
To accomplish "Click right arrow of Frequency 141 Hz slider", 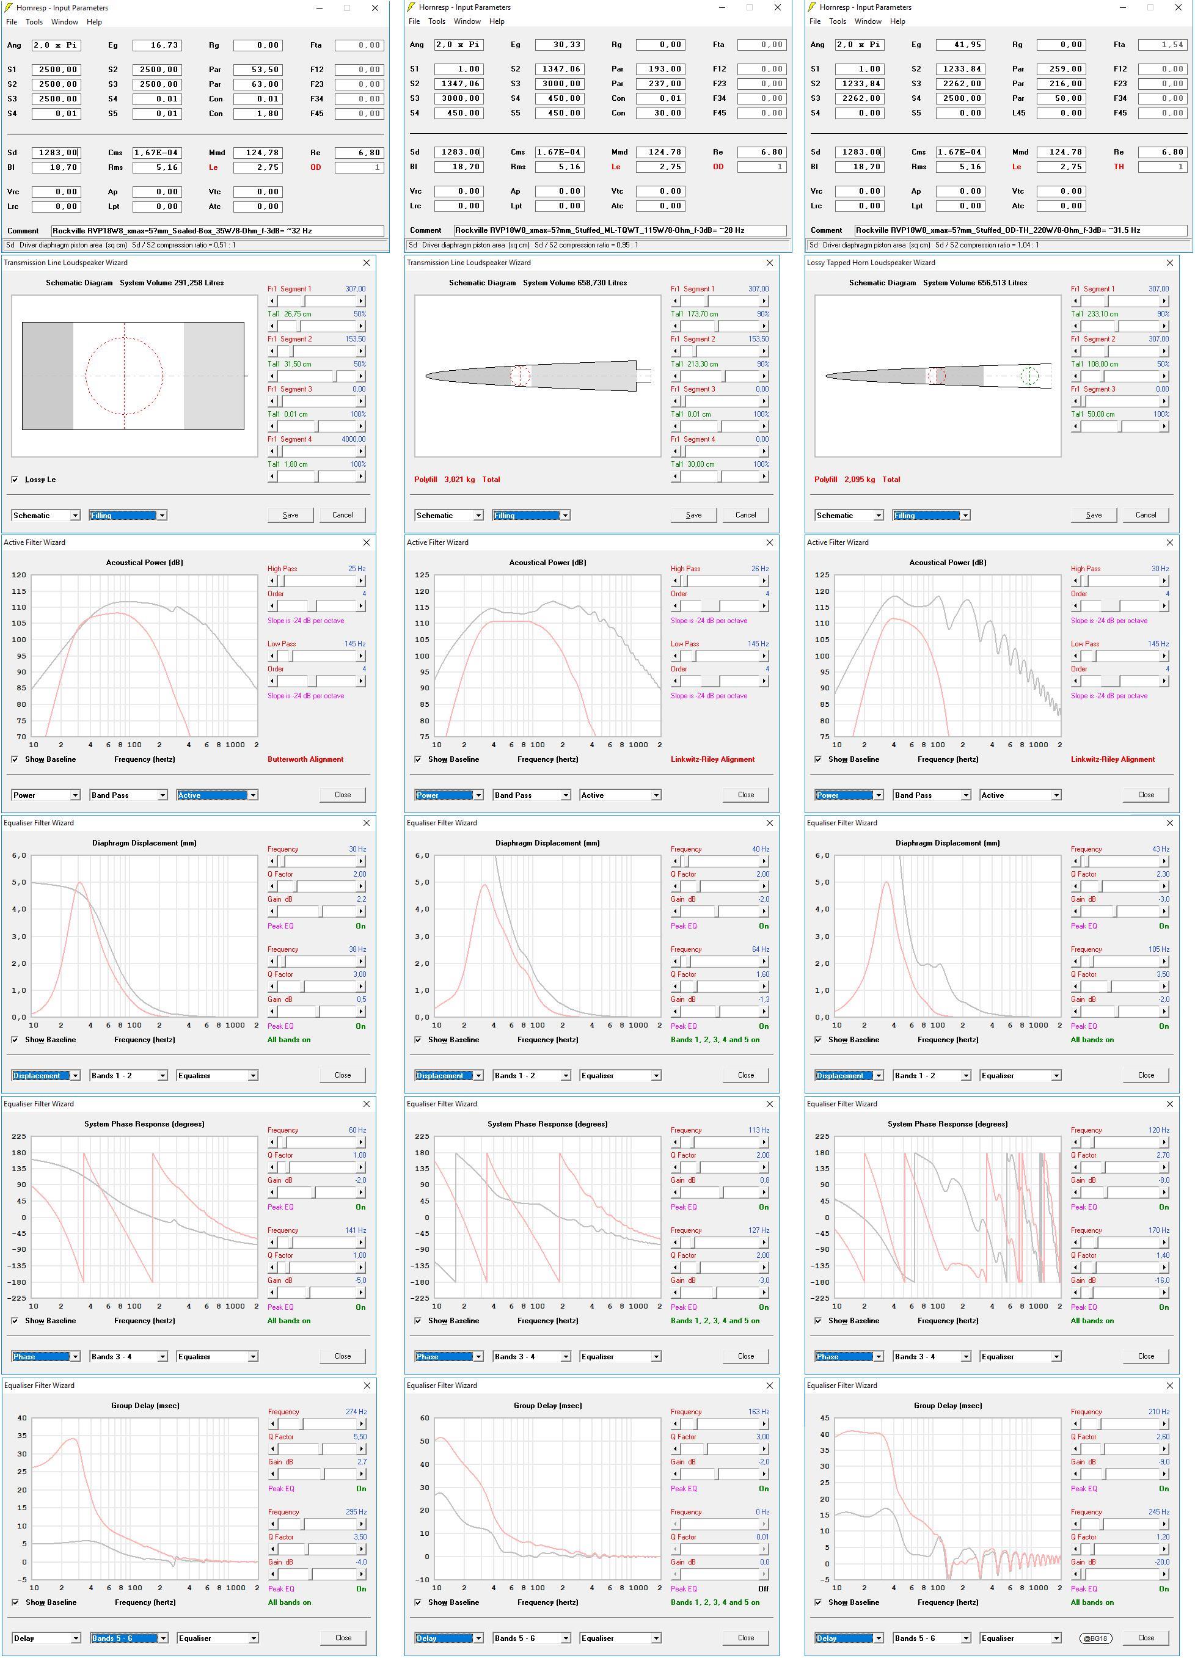I will (x=360, y=1242).
